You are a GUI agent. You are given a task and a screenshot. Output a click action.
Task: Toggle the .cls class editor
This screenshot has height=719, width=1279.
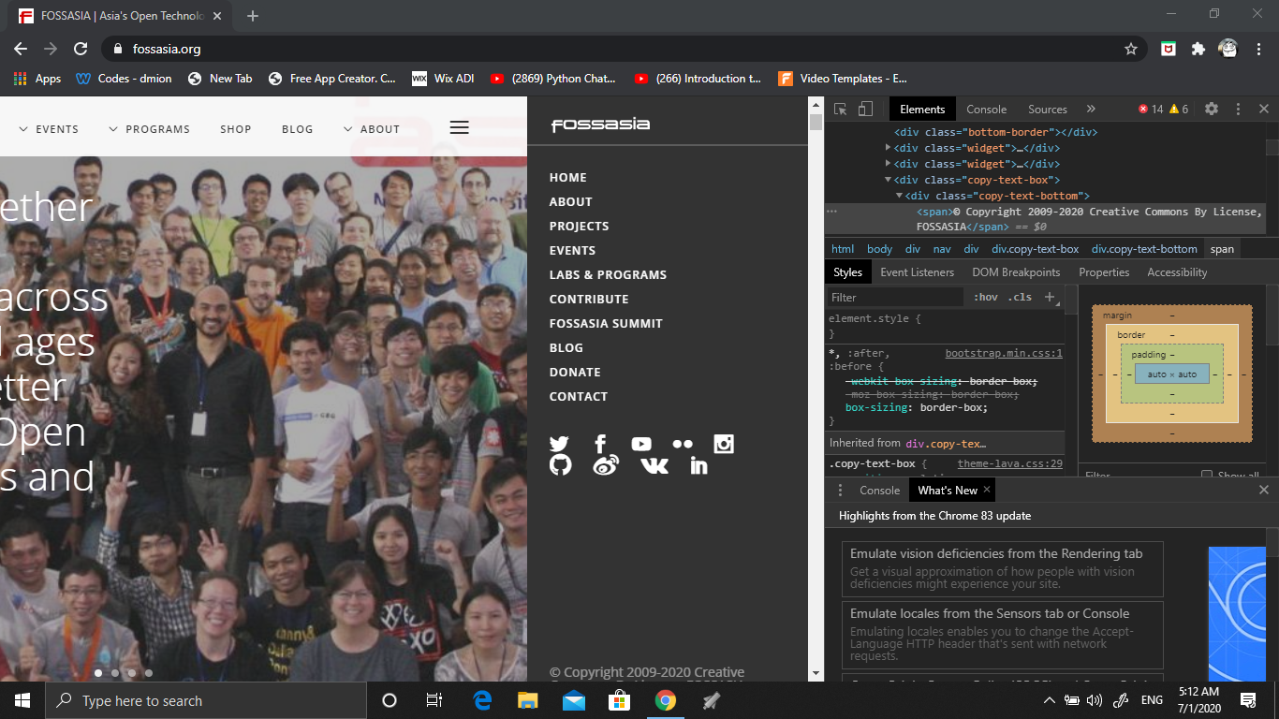coord(1020,297)
